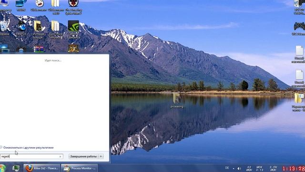Select the faded folder on the lake
This screenshot has width=305, height=172.
click(177, 100)
